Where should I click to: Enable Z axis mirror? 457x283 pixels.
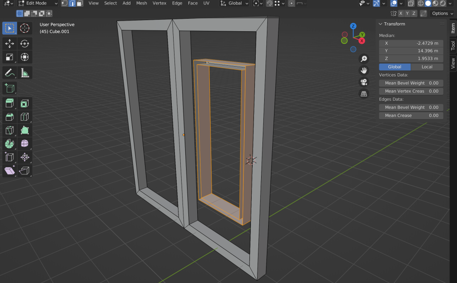[x=414, y=13]
